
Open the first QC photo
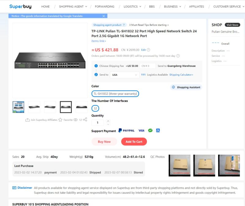click(179, 165)
